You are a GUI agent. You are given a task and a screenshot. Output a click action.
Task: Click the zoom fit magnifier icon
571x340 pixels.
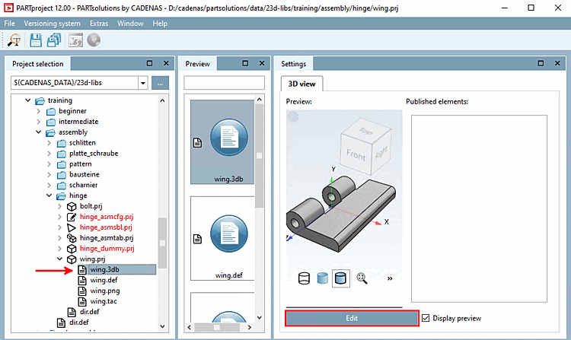(x=362, y=278)
